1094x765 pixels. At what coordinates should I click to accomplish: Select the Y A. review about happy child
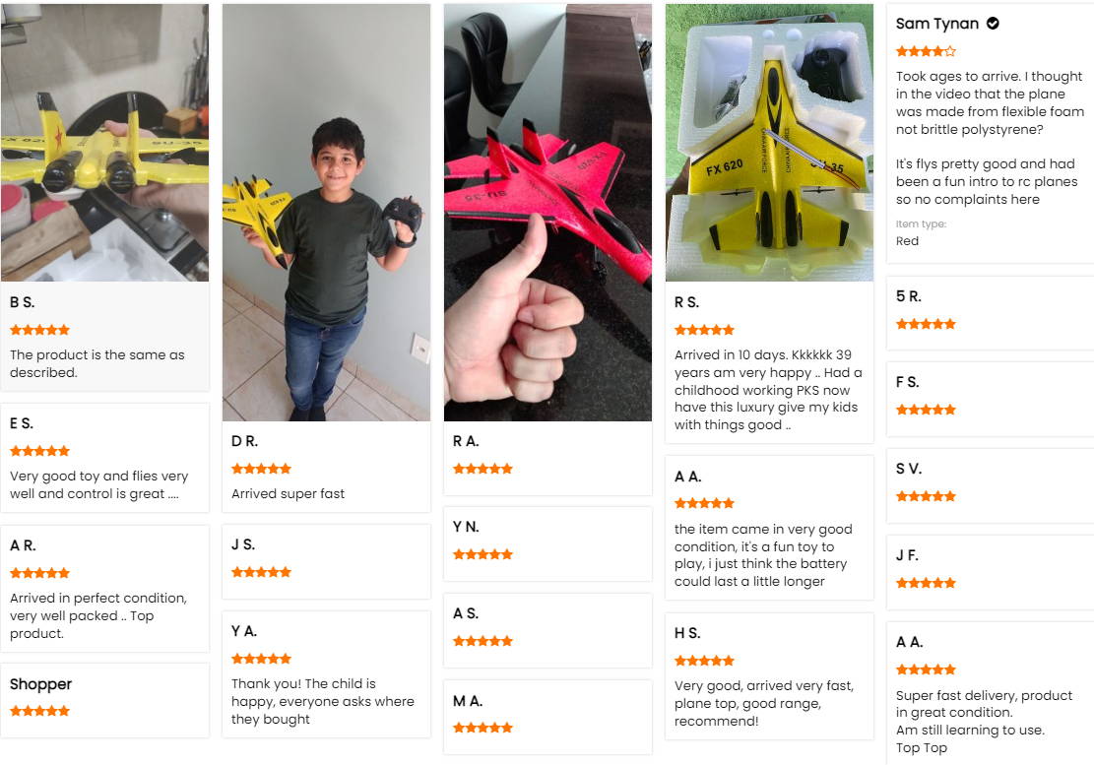pyautogui.click(x=326, y=674)
